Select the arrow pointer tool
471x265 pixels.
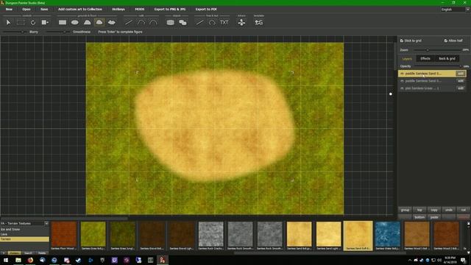[8, 23]
